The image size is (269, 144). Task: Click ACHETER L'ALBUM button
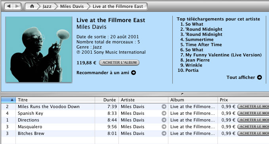pos(119,63)
